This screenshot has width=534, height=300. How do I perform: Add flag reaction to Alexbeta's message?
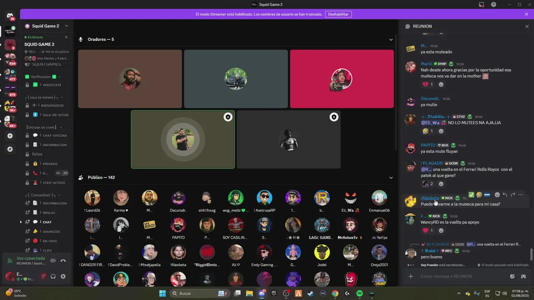487,195
